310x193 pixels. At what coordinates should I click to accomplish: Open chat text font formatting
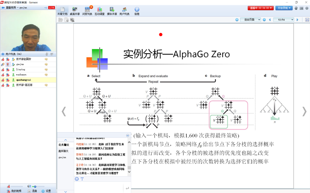point(82,179)
